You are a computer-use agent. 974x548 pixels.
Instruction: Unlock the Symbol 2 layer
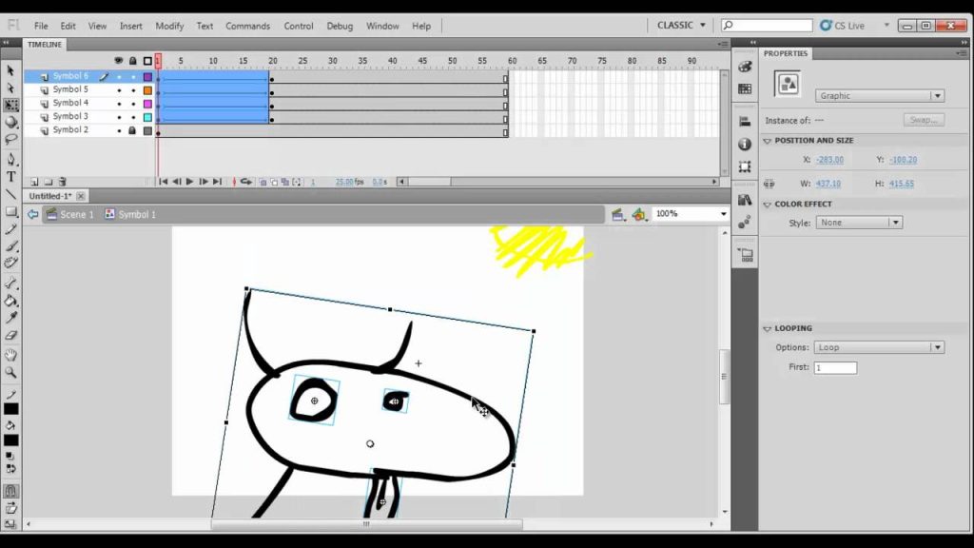[x=132, y=130]
